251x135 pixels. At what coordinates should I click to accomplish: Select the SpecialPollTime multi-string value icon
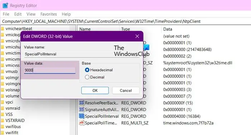tap(81, 123)
